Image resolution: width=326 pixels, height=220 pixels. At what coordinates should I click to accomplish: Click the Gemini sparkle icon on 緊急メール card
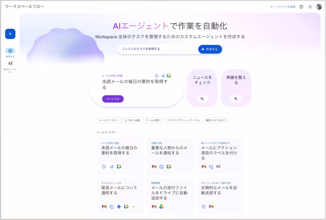119,207
